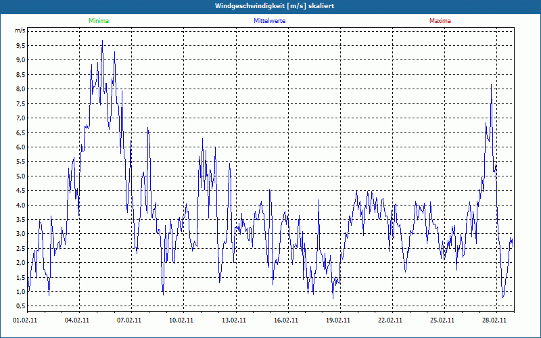The height and width of the screenshot is (338, 541).
Task: Click the 9,5 y-axis value
Action: pyautogui.click(x=21, y=45)
